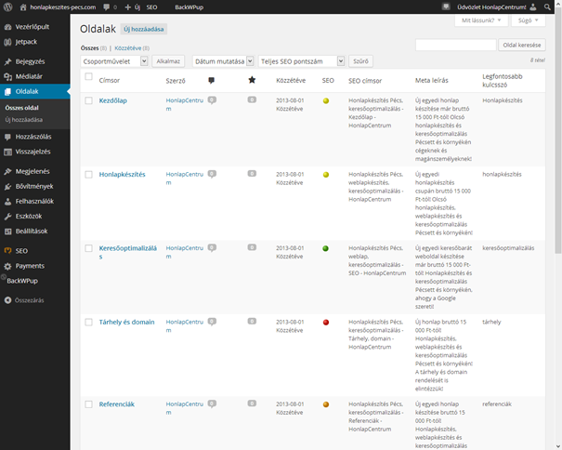The height and width of the screenshot is (450, 562).
Task: Tick the select-all checkbox in header
Action: pos(88,76)
